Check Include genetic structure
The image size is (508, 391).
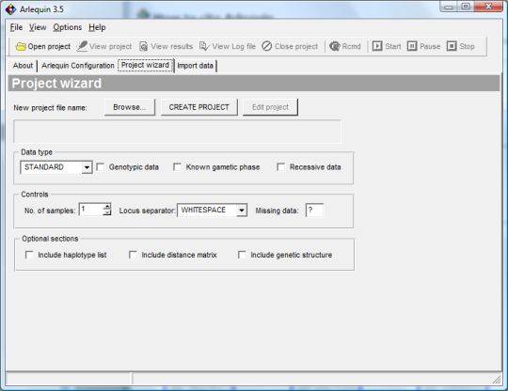click(242, 255)
